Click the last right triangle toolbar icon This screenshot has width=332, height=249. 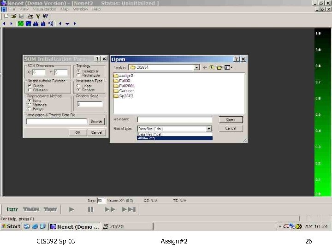(x=75, y=24)
